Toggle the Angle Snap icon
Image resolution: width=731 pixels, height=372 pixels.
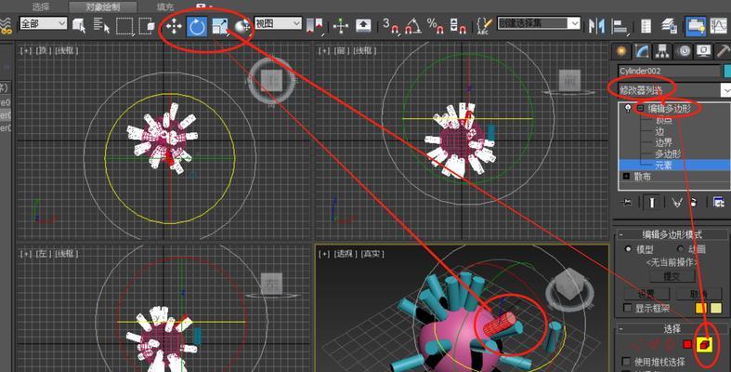413,26
